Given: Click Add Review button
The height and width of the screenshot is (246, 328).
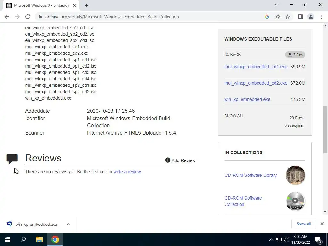Looking at the screenshot, I should [180, 160].
